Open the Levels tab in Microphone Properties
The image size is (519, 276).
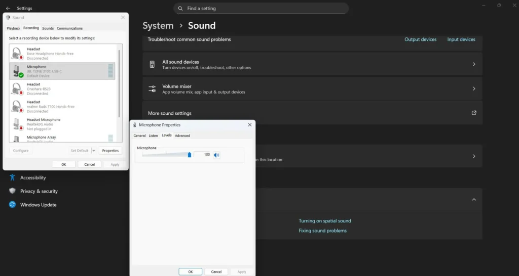click(167, 135)
